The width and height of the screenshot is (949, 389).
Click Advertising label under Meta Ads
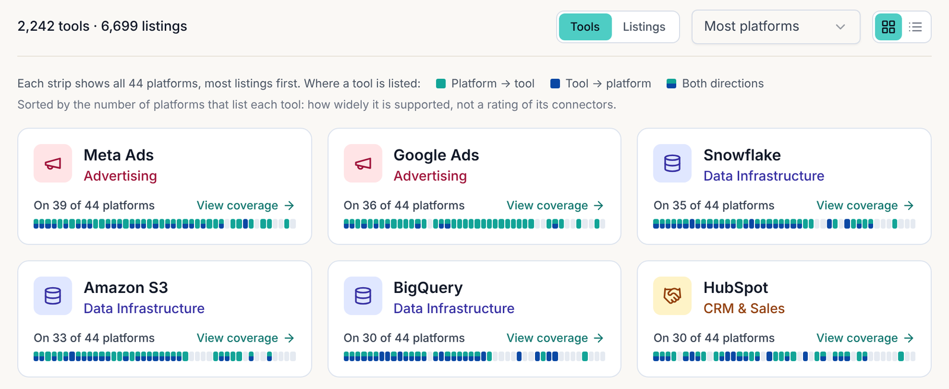pyautogui.click(x=120, y=176)
